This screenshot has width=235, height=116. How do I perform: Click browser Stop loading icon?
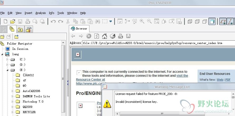pyautogui.click(x=89, y=36)
